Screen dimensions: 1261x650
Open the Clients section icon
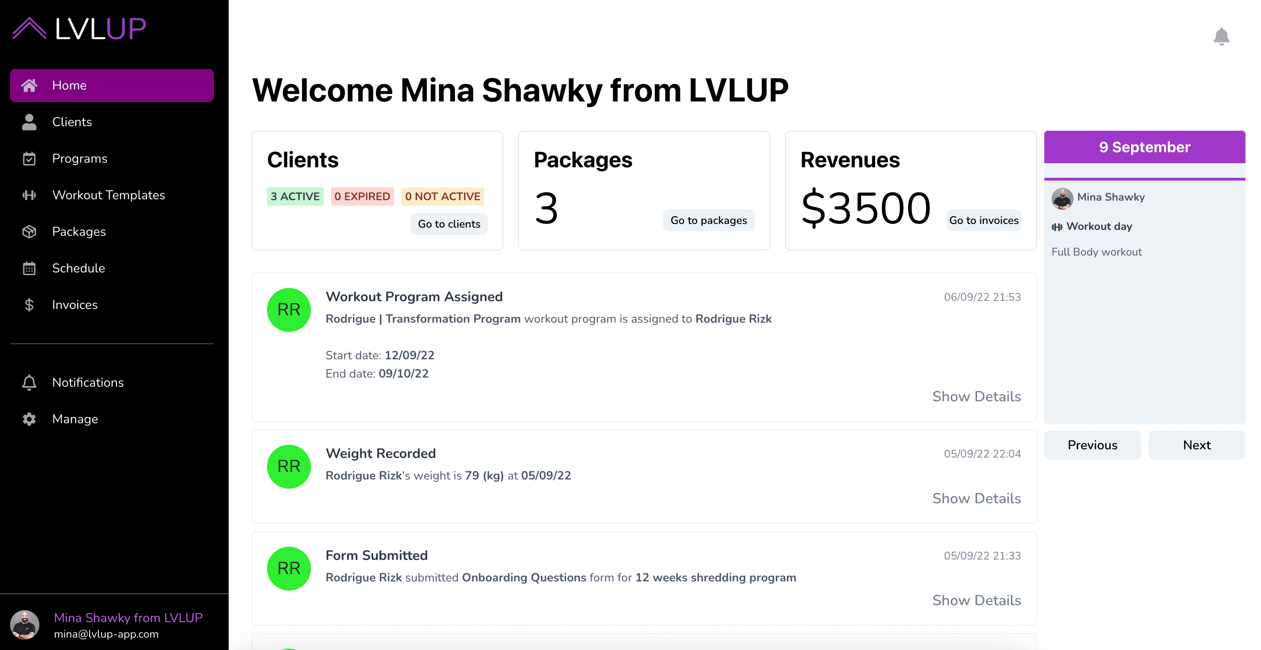(28, 122)
